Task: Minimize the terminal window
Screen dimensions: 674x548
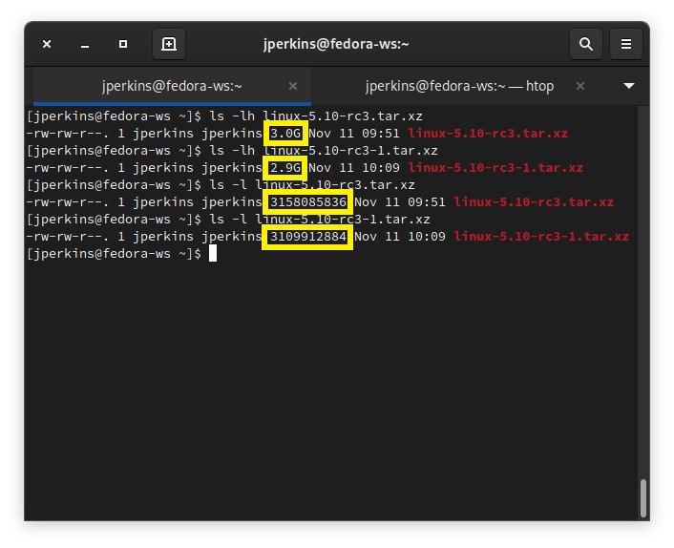Action: tap(85, 45)
